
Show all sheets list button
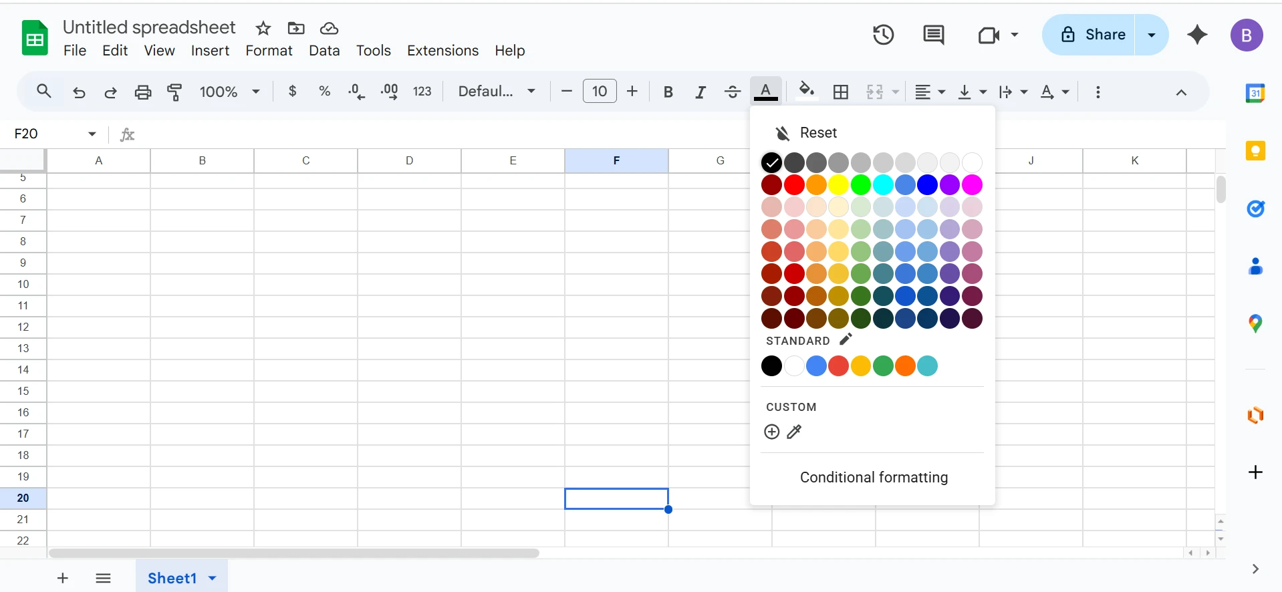tap(103, 578)
